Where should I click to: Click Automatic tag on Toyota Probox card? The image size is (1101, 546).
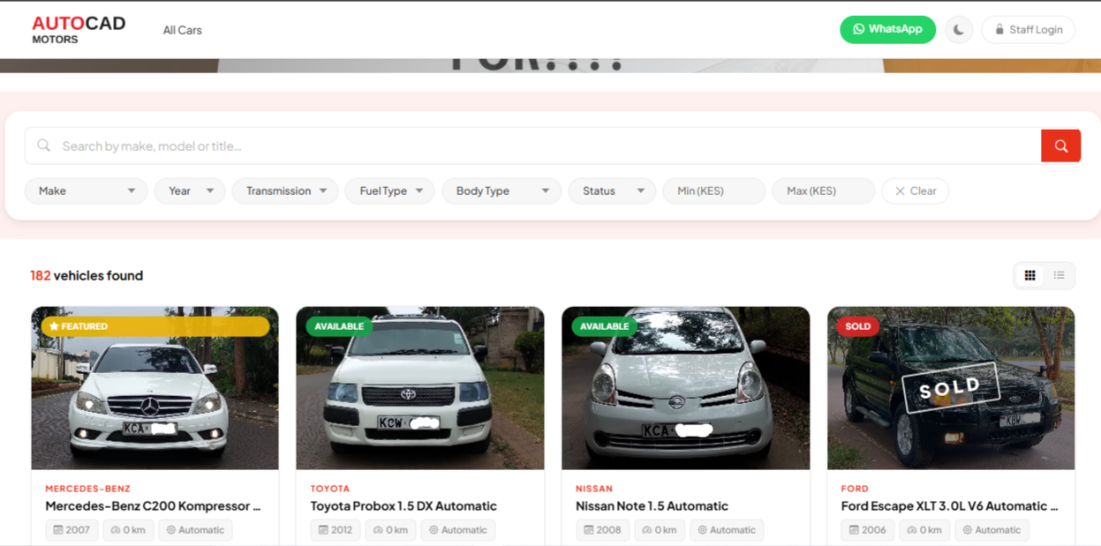coord(457,530)
